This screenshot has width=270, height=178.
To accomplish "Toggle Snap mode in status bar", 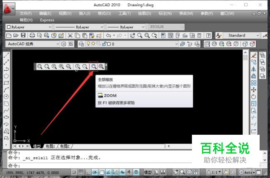I will pyautogui.click(x=74, y=172).
